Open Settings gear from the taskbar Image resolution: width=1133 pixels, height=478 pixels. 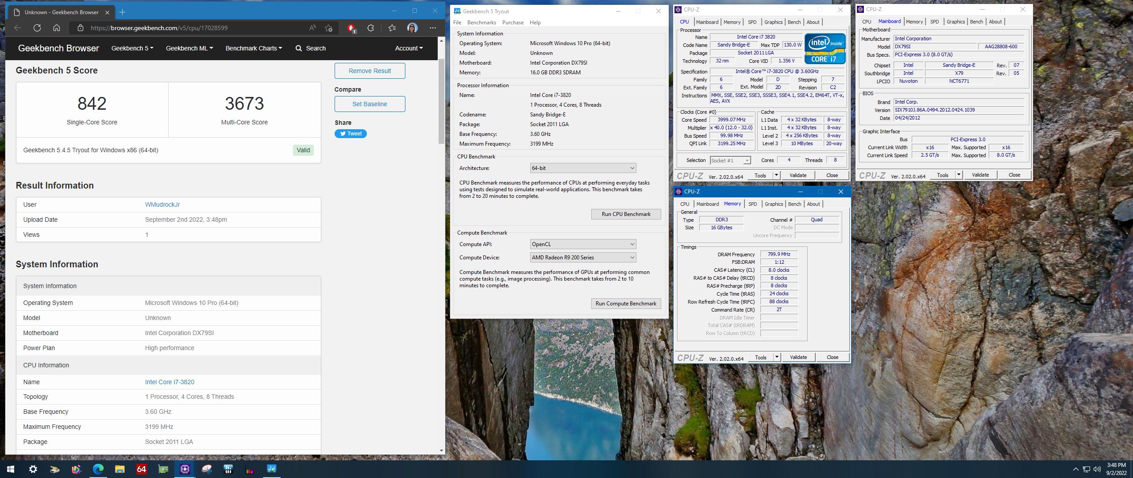(x=33, y=469)
